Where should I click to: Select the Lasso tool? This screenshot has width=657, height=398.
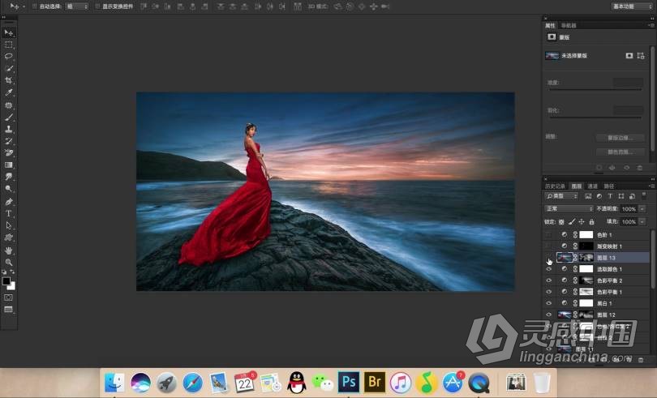[x=8, y=56]
